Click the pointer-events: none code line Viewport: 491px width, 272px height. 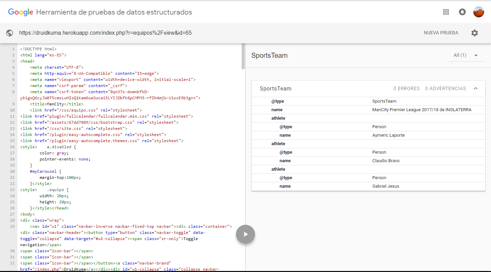(65, 159)
